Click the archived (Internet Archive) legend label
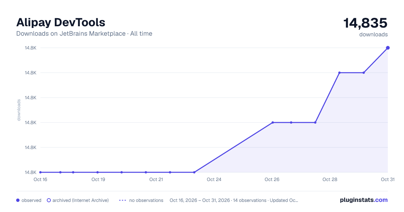Screen dimensions: 404x212 pos(80,200)
